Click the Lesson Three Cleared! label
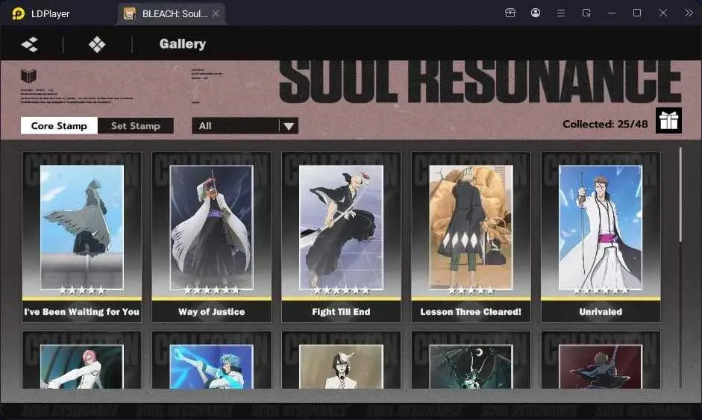 coord(471,312)
